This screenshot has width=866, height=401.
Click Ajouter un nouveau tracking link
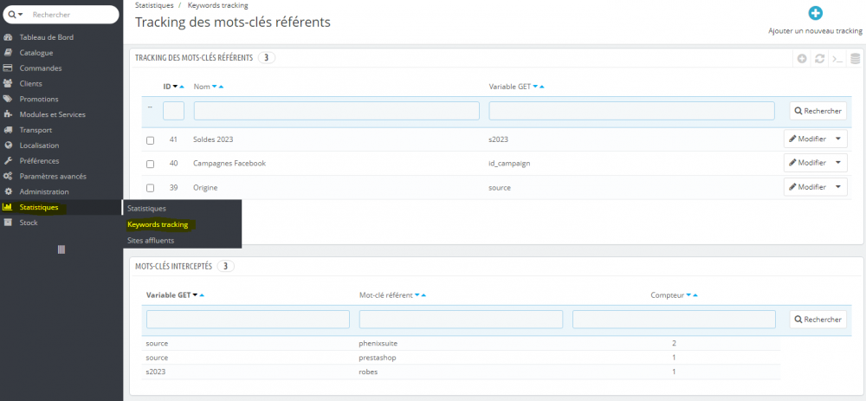(x=815, y=31)
